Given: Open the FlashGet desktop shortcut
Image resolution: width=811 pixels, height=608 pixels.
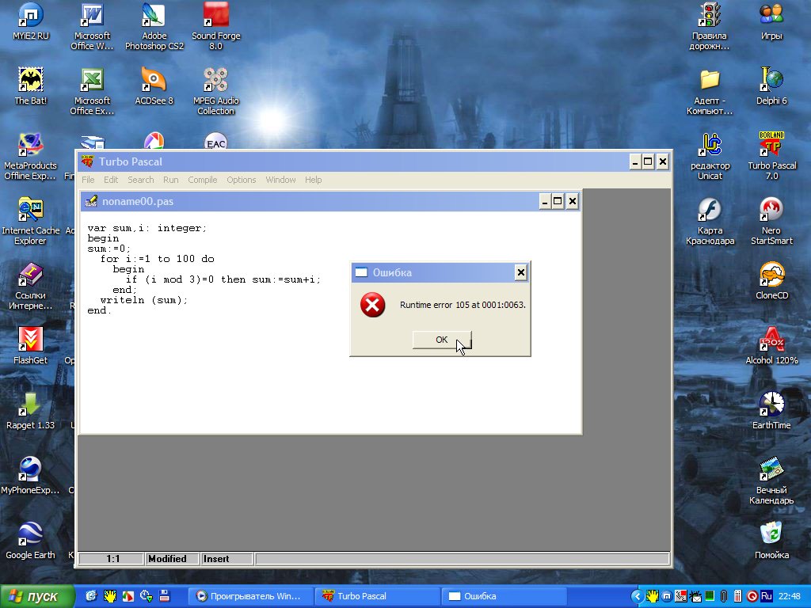Looking at the screenshot, I should pyautogui.click(x=30, y=342).
